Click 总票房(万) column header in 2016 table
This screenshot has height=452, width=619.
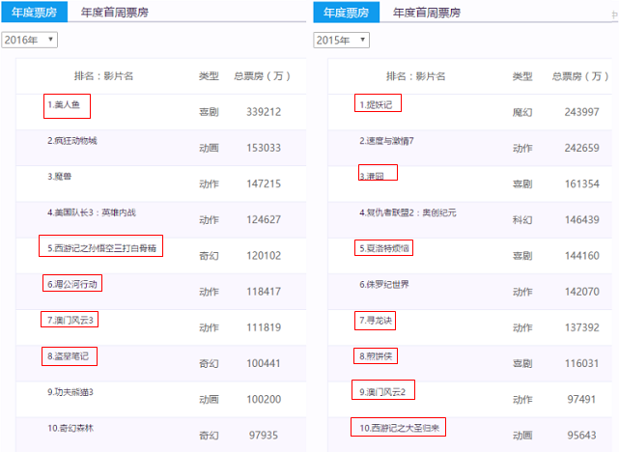click(x=263, y=75)
